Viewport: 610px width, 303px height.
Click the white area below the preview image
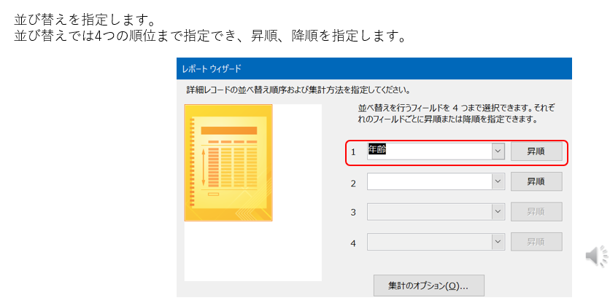click(x=252, y=251)
